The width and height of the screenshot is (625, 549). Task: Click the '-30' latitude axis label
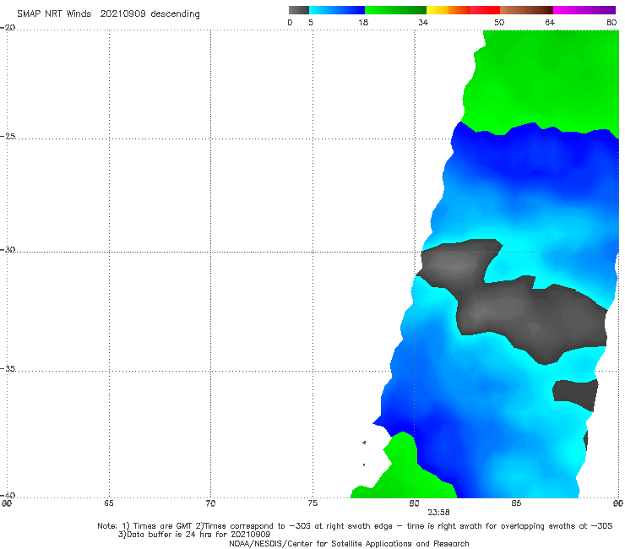8,249
